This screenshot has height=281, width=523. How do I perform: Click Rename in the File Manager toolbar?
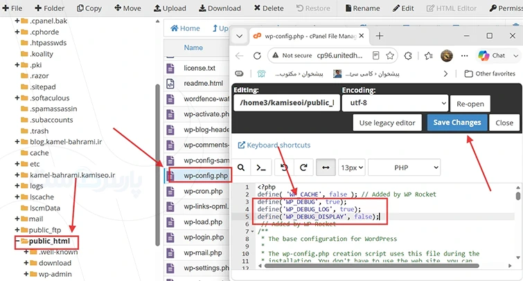362,8
